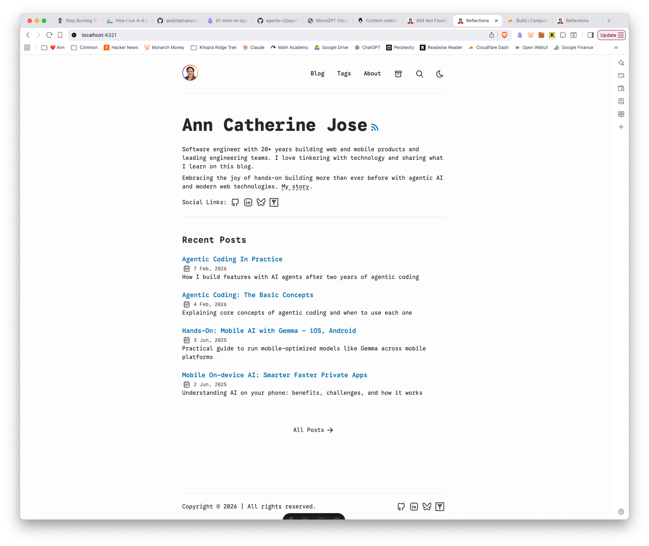Image resolution: width=649 pixels, height=546 pixels.
Task: Select the About menu item
Action: [372, 74]
